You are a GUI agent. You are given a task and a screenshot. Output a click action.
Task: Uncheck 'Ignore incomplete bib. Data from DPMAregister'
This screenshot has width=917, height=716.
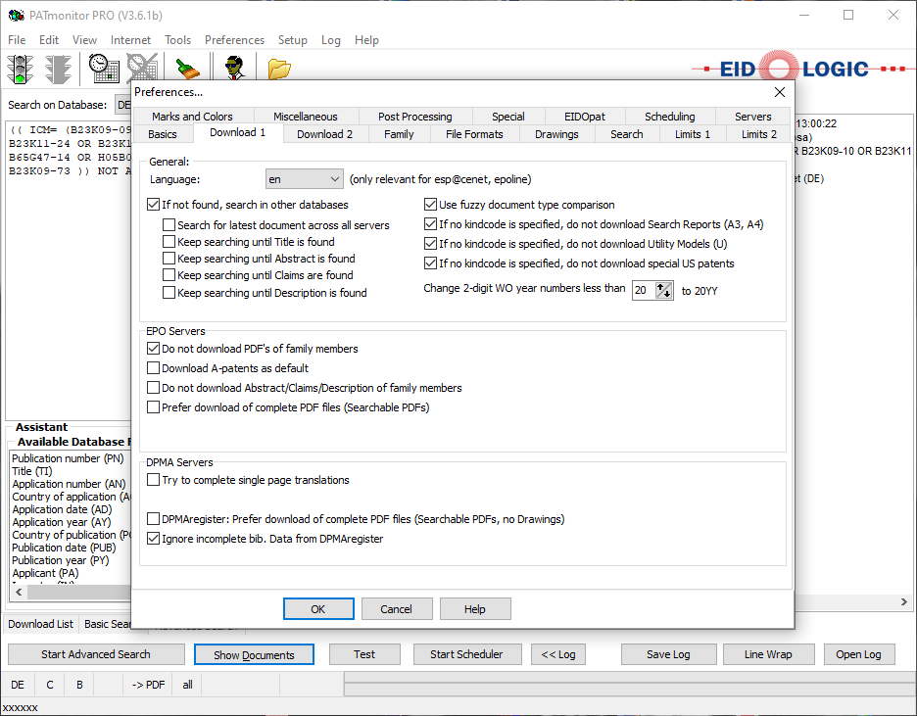[153, 539]
